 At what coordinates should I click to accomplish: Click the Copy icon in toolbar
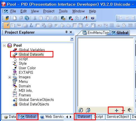(41, 18)
